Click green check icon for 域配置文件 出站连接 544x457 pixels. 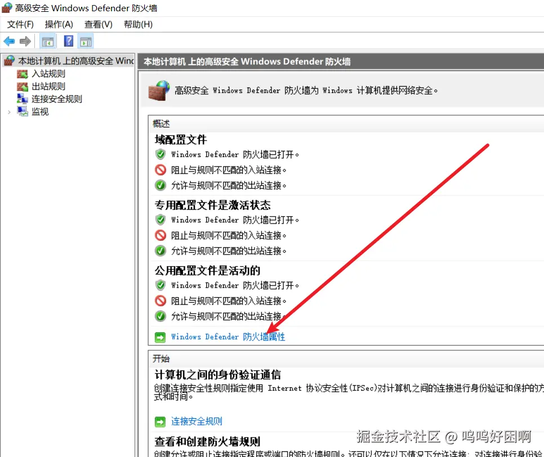(x=160, y=185)
